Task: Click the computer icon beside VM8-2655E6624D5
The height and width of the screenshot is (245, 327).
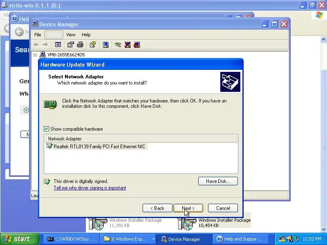Action: (x=43, y=55)
